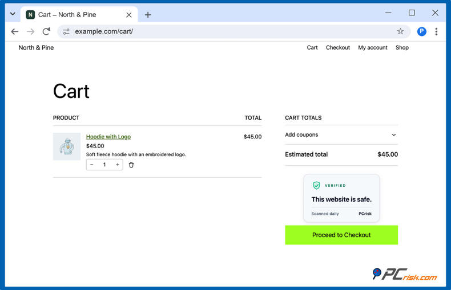
Task: Reload the cart page
Action: click(x=46, y=31)
